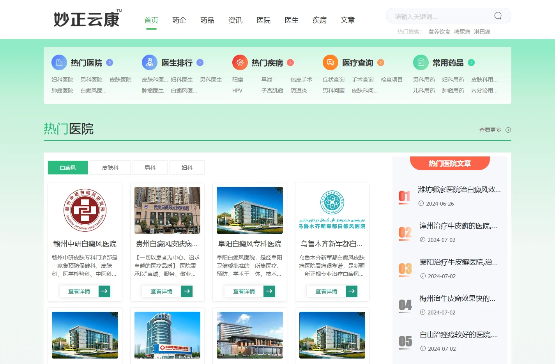The image size is (555, 364).
Task: Open 早泄 link under 热门疾病
Action: pyautogui.click(x=267, y=80)
